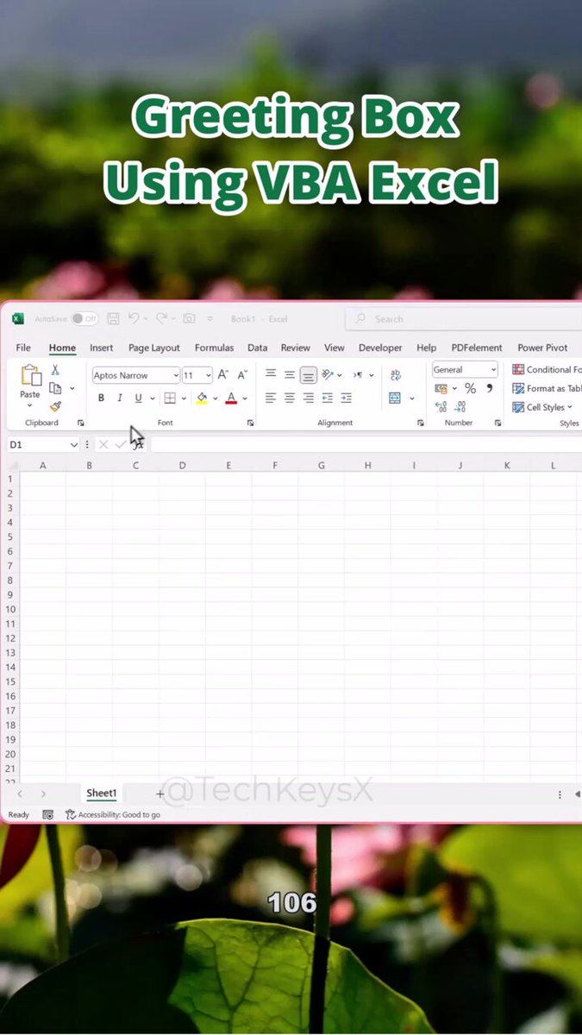
Task: Expand the Name Box dropdown arrow
Action: click(x=74, y=444)
